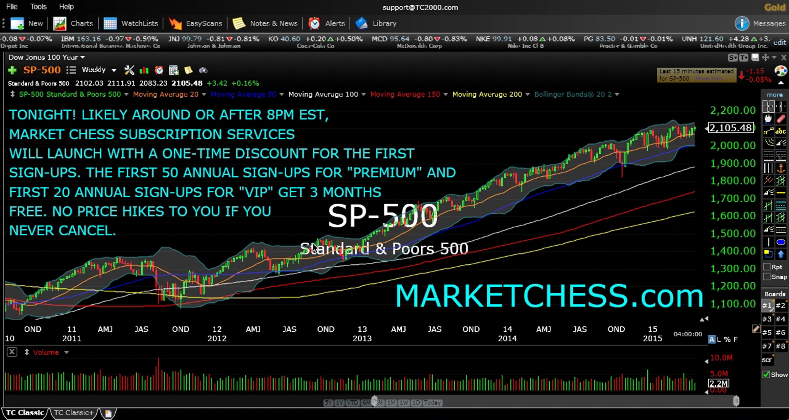Switch to drawing board #3
Image resolution: width=789 pixels, height=420 pixels.
(767, 319)
